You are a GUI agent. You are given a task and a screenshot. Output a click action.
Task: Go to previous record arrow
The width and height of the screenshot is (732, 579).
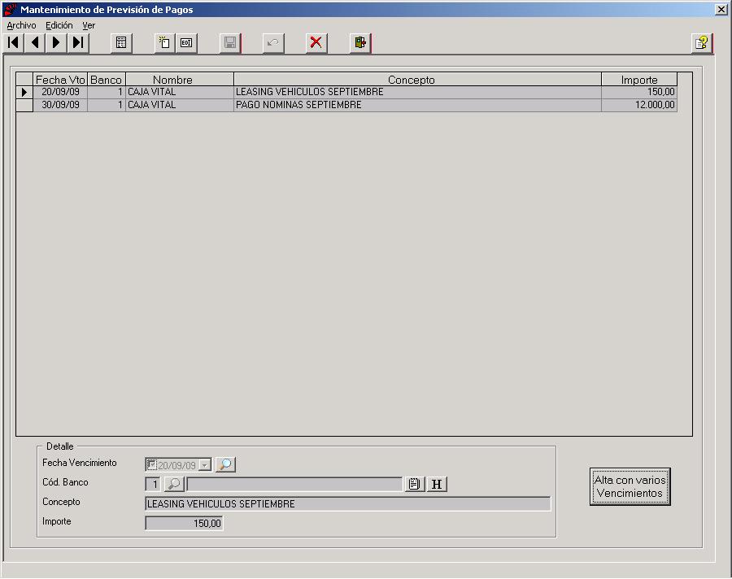[x=34, y=43]
